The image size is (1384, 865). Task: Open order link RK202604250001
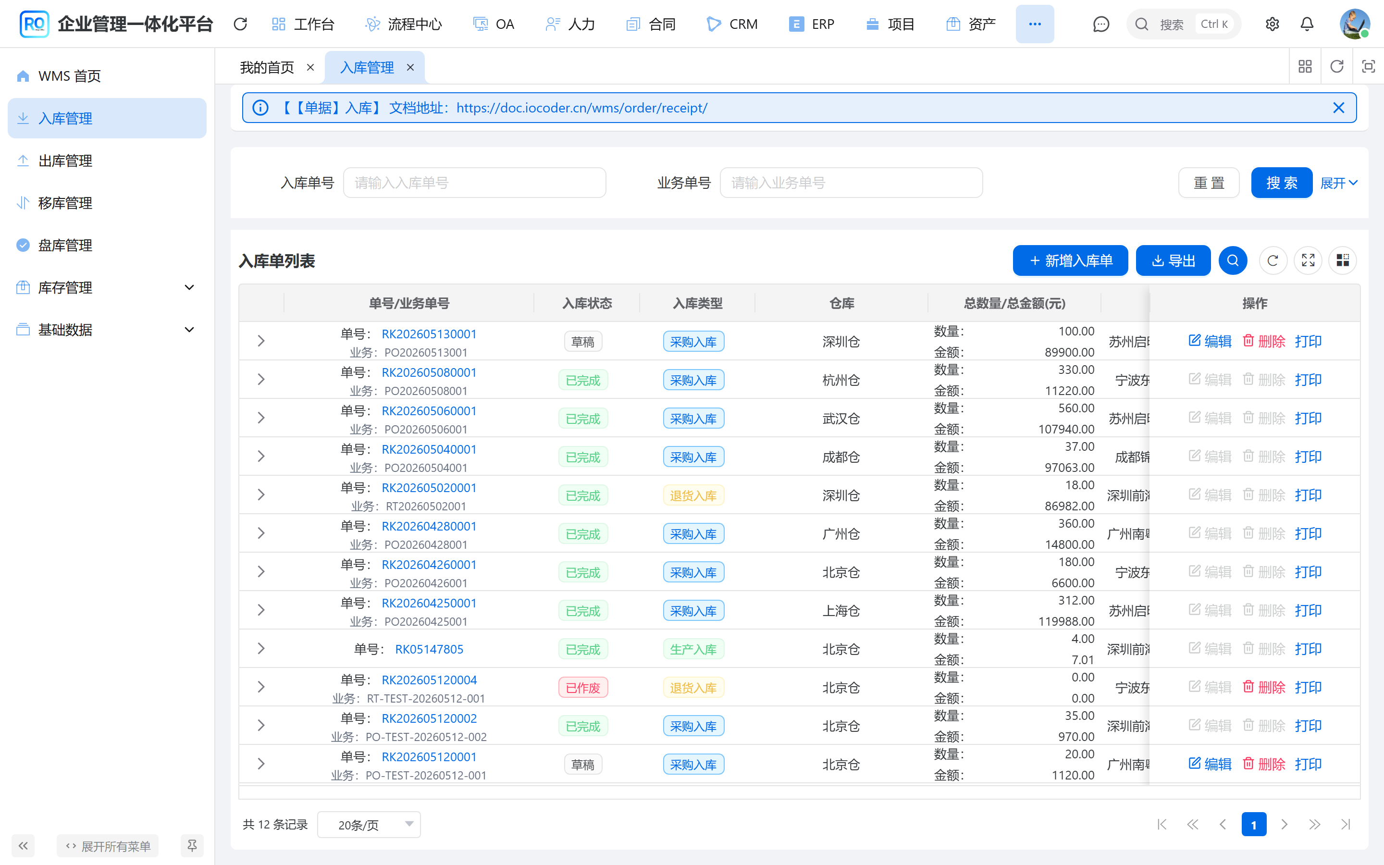(429, 603)
